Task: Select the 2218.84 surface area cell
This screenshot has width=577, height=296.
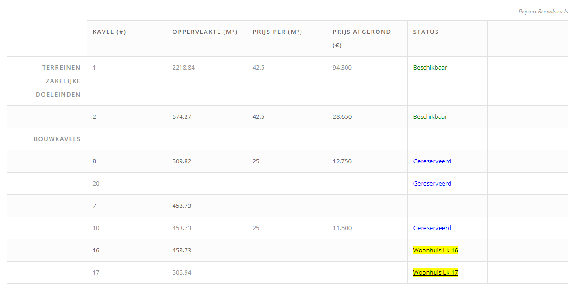Action: coord(183,68)
